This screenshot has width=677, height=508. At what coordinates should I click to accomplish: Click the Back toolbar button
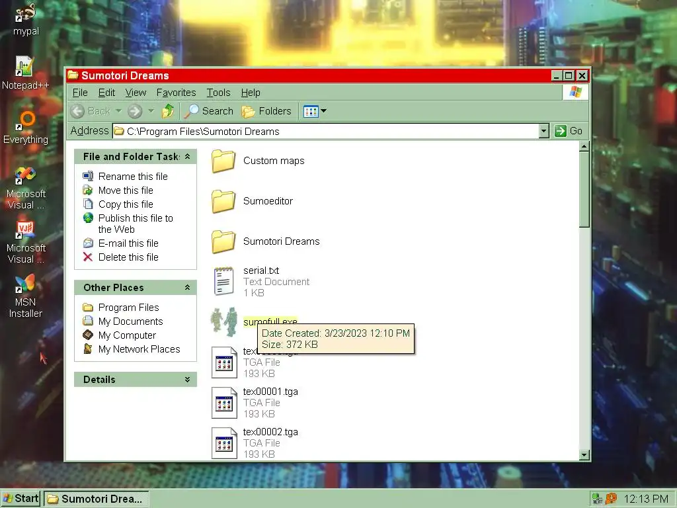coord(90,111)
